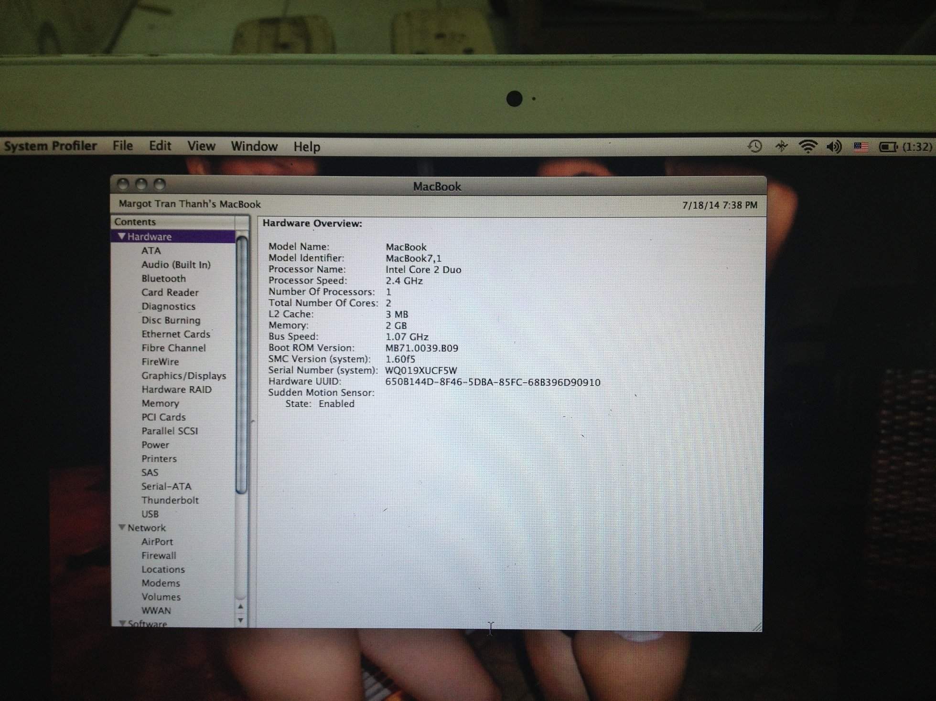Collapse the Hardware section triangle

point(122,236)
